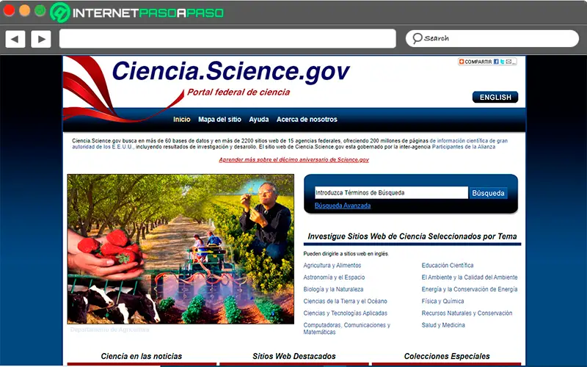Image resolution: width=587 pixels, height=367 pixels.
Task: Share the page via Twitter icon
Action: click(502, 62)
